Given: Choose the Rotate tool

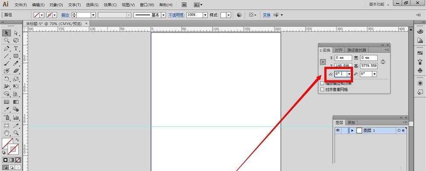Looking at the screenshot, I should 7,79.
